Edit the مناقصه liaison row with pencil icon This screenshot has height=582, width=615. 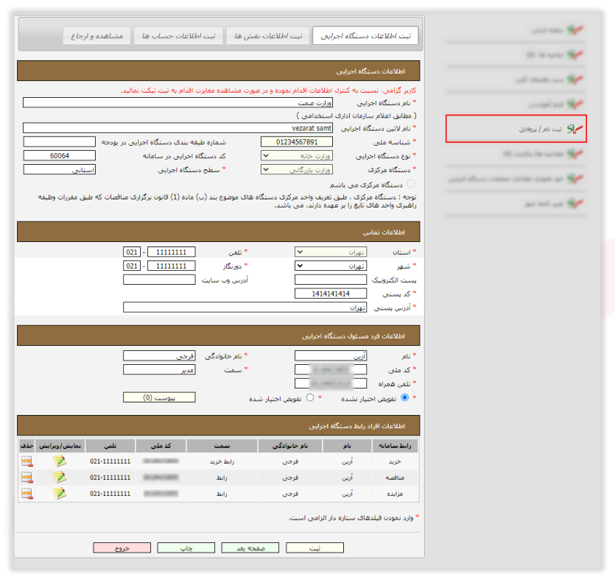60,477
